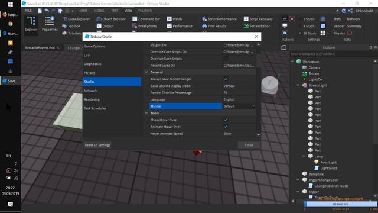Select Game Options settings category

pos(112,46)
